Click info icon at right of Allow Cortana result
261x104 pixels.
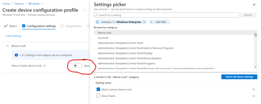pyautogui.click(x=254, y=90)
